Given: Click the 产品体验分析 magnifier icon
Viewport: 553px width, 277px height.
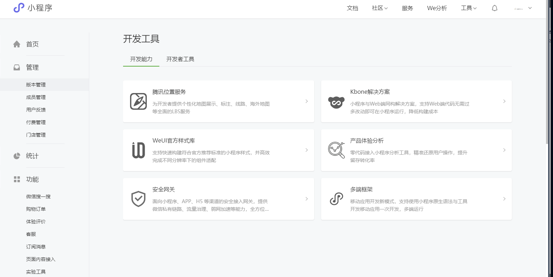Looking at the screenshot, I should click(x=336, y=150).
